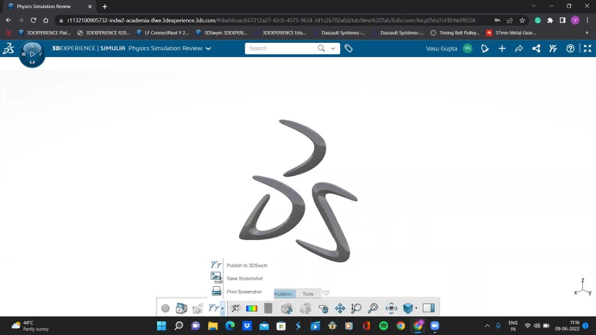The width and height of the screenshot is (596, 335).
Task: Click the meshed cube display icon
Action: tap(287, 308)
